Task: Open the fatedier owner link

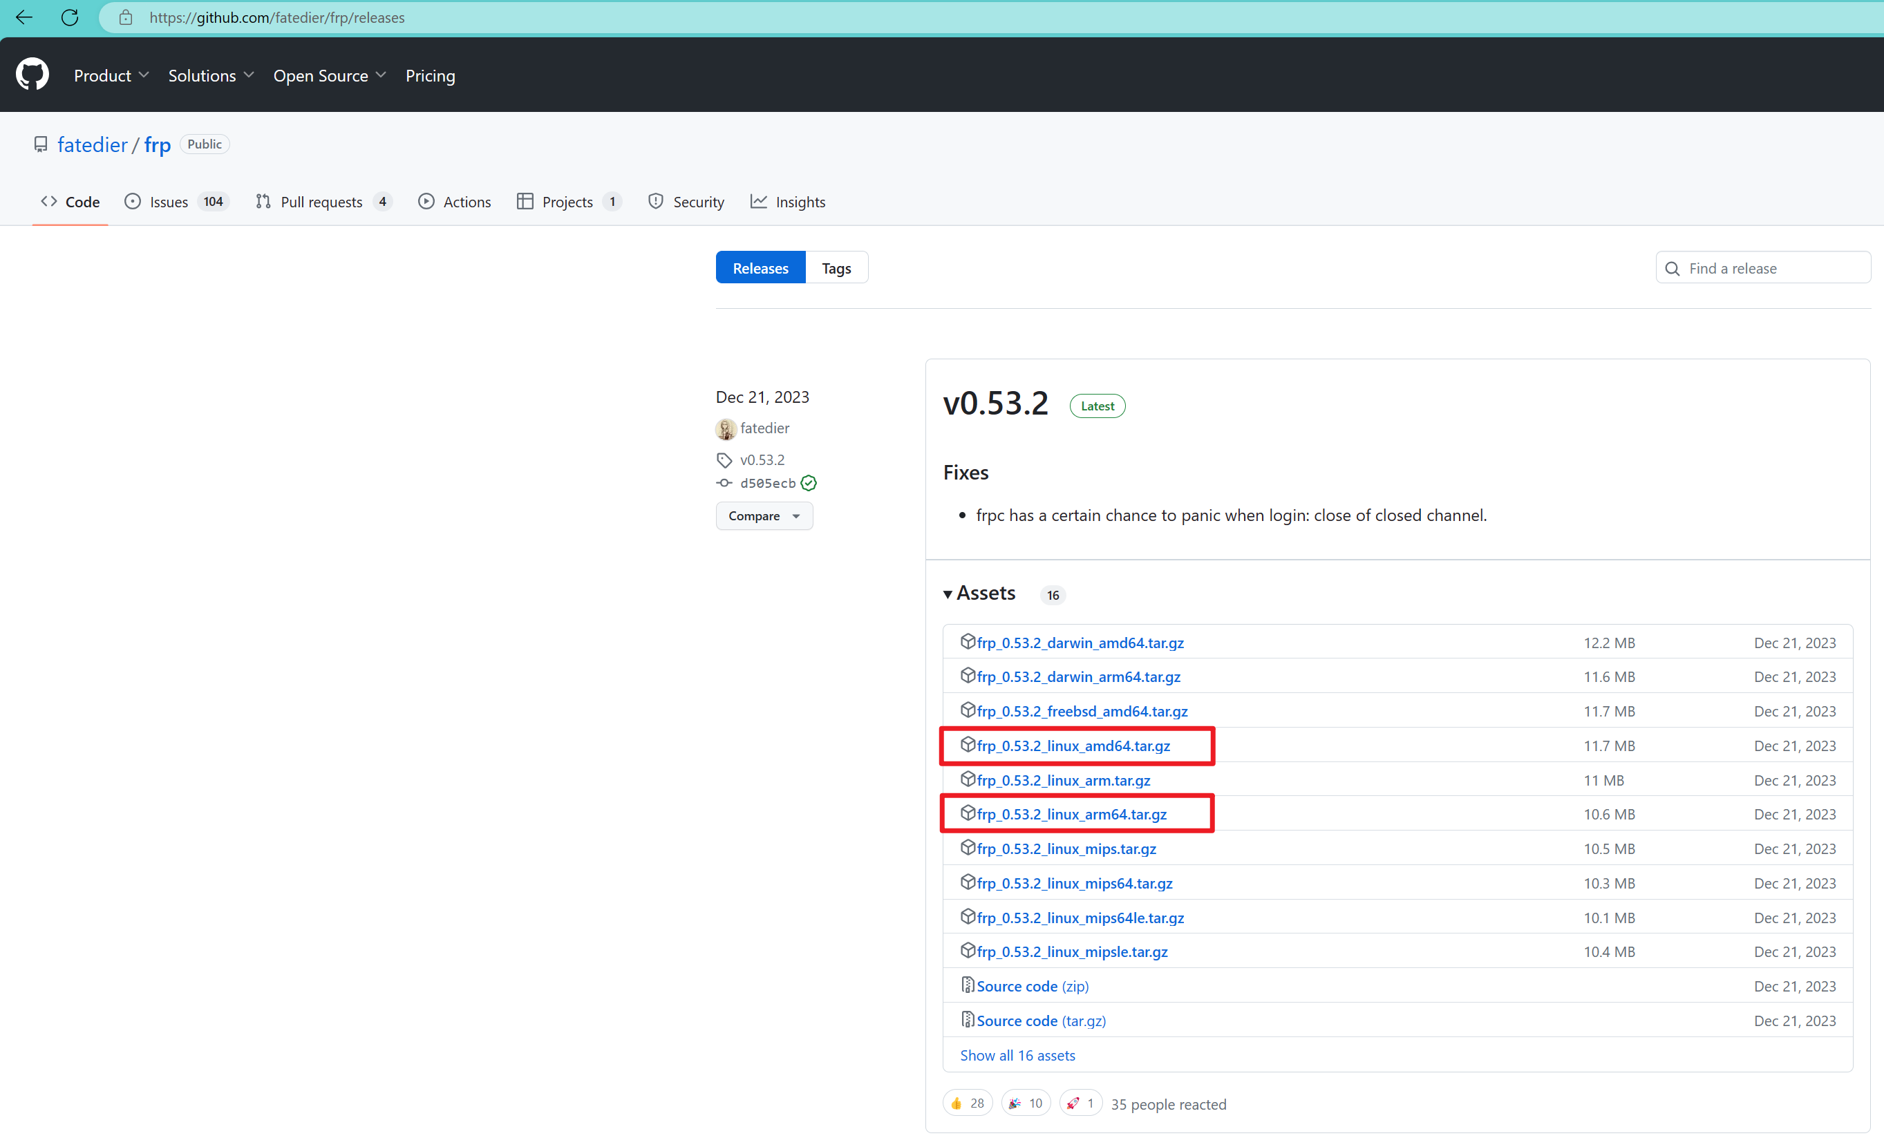Action: [x=93, y=144]
